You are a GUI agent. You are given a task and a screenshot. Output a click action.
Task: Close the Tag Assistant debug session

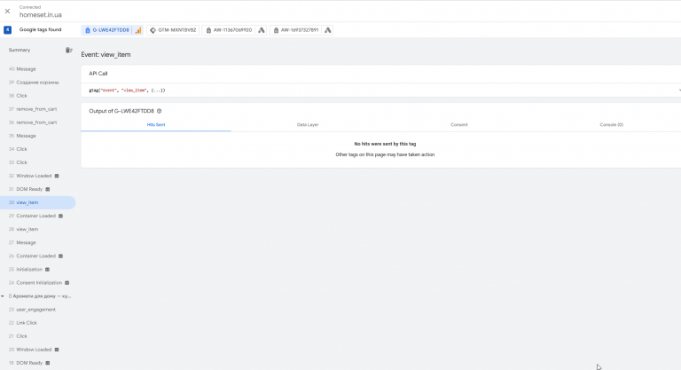pos(7,12)
